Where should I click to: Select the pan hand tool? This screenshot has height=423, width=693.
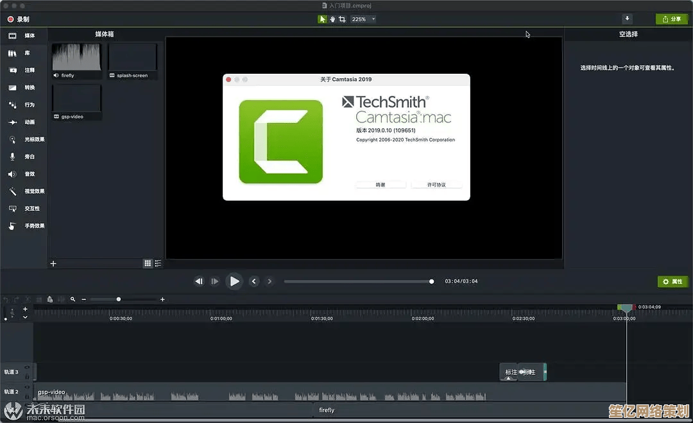click(332, 19)
